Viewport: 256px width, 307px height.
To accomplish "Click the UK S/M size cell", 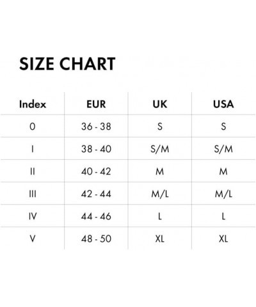I will tap(160, 149).
